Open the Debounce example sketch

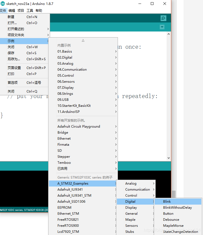click(x=171, y=219)
